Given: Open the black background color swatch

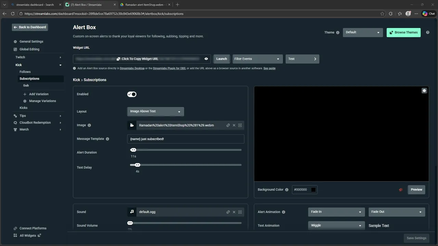Looking at the screenshot, I should pos(313,190).
